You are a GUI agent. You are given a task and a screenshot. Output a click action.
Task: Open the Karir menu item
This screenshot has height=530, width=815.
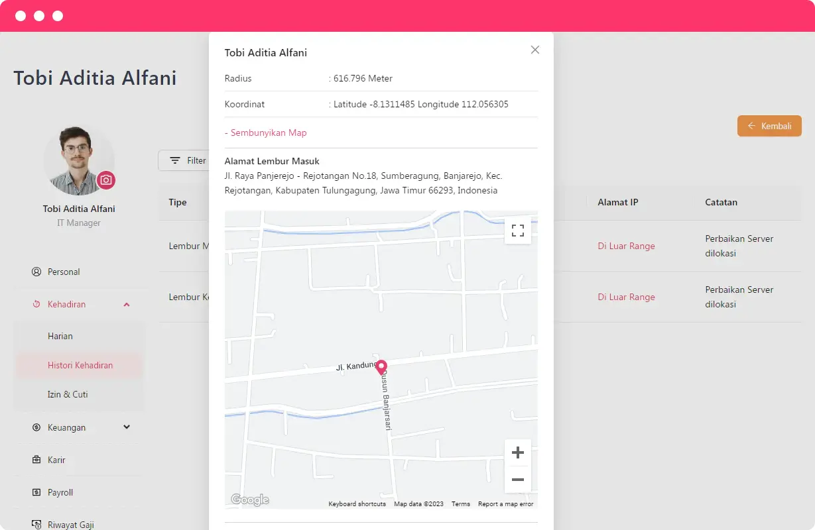[56, 460]
